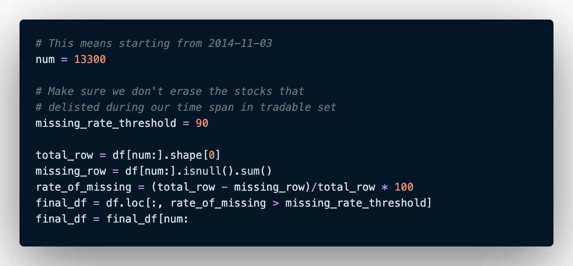573x266 pixels.
Task: Click the word 'delisted' in the comment
Action: [74, 107]
